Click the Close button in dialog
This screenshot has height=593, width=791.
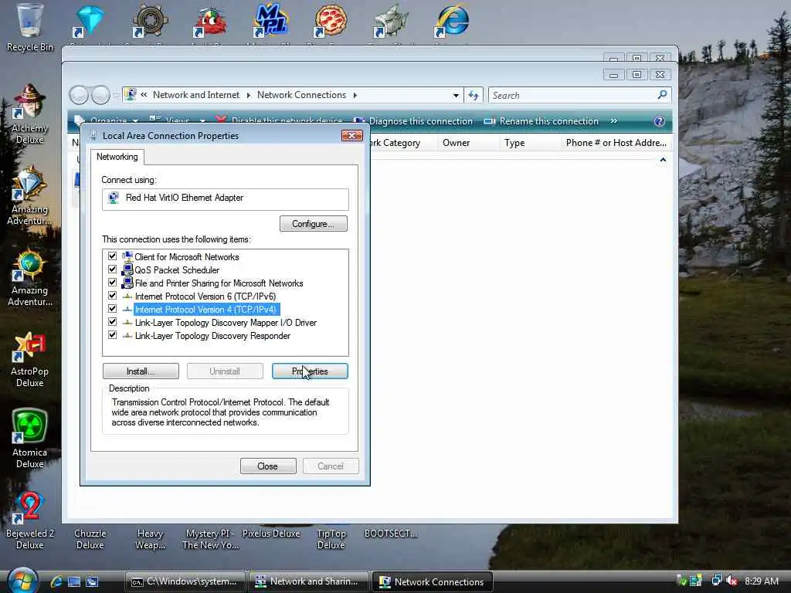pos(268,466)
